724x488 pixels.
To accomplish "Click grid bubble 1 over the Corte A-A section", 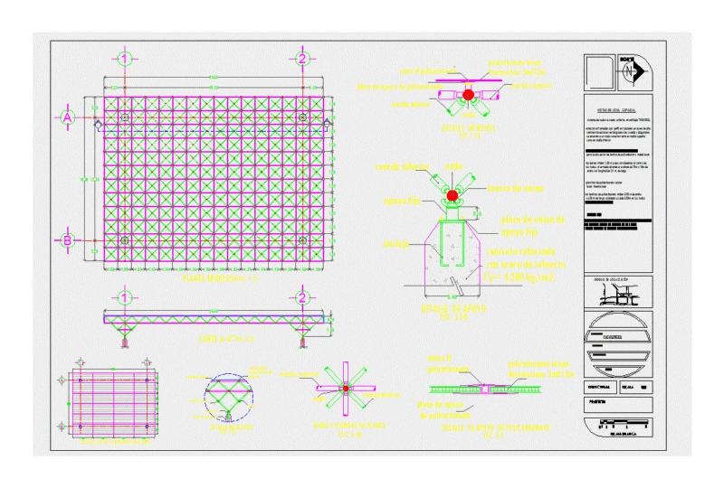I will tap(125, 298).
